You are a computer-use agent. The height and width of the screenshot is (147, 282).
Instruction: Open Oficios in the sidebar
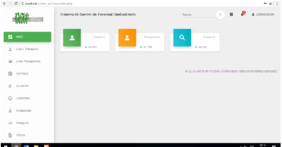coord(27,135)
